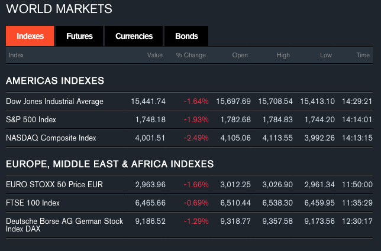Select Dow Jones low 15,413.10
Viewport: 381px width, 251px height.
tap(317, 102)
